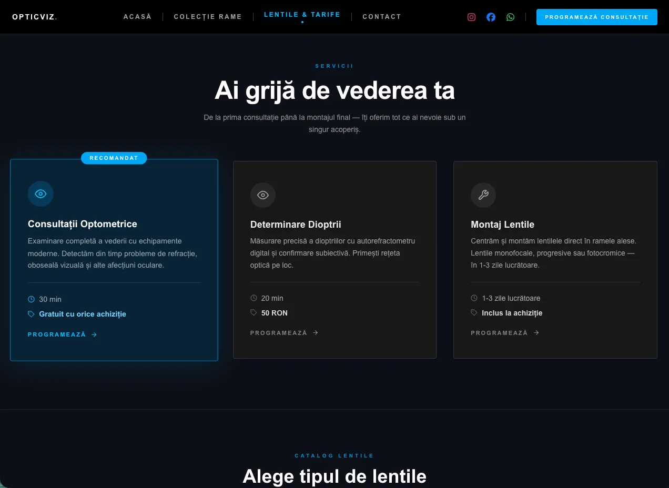The image size is (669, 488).
Task: Click the Alege tipul de lentile heading
Action: 334,476
